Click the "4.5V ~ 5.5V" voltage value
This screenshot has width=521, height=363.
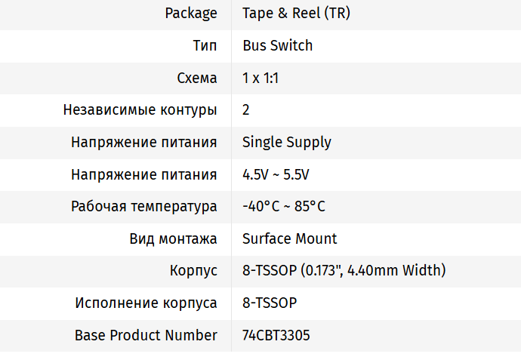(x=276, y=174)
